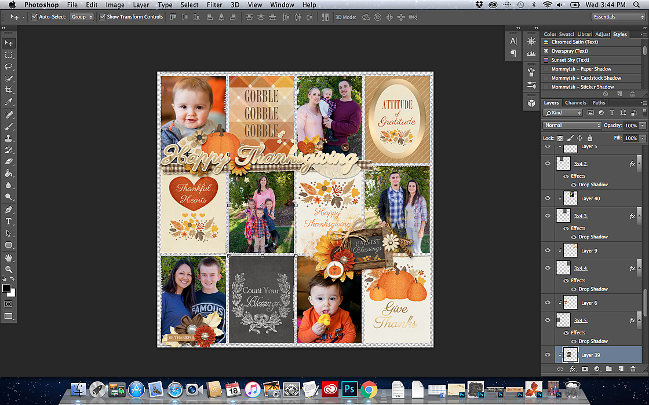Open the Normal blend mode dropdown
The image size is (649, 405).
(571, 125)
